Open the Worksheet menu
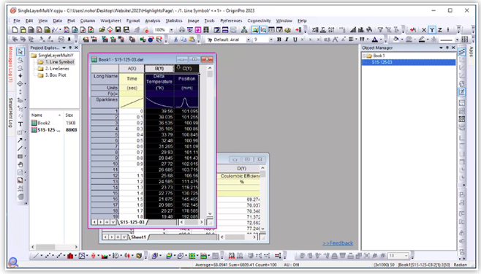The width and height of the screenshot is (481, 274). [x=110, y=20]
